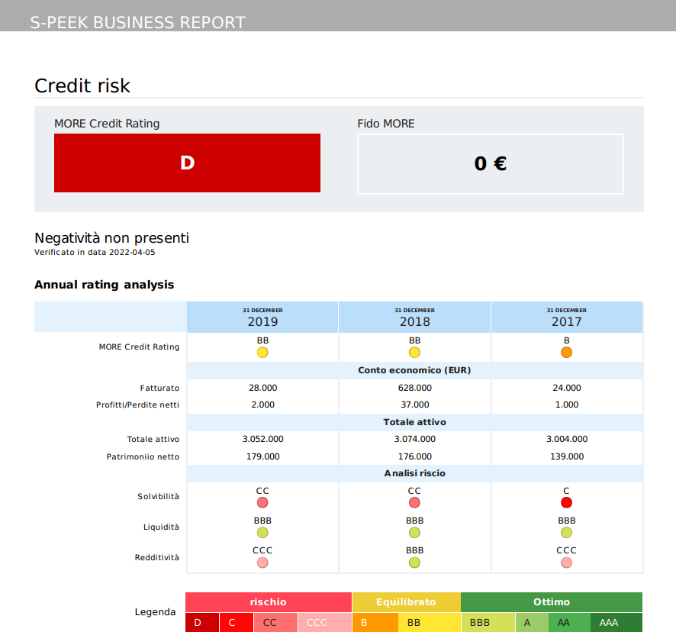
Task: Click the orange B rating dot for 2017
Action: pos(566,353)
